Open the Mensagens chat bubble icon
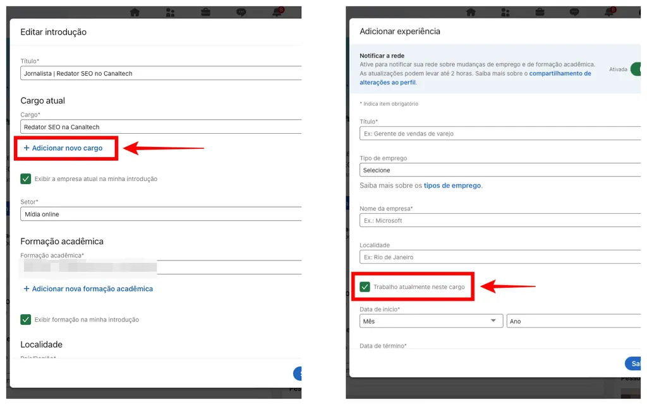Screen dimensions: 647x405 (240, 11)
